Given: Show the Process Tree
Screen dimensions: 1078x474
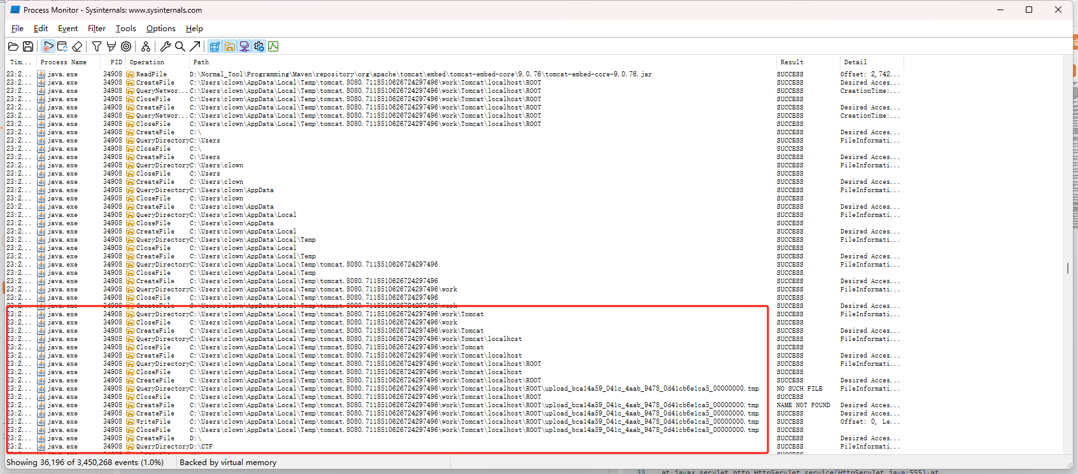Looking at the screenshot, I should point(146,46).
